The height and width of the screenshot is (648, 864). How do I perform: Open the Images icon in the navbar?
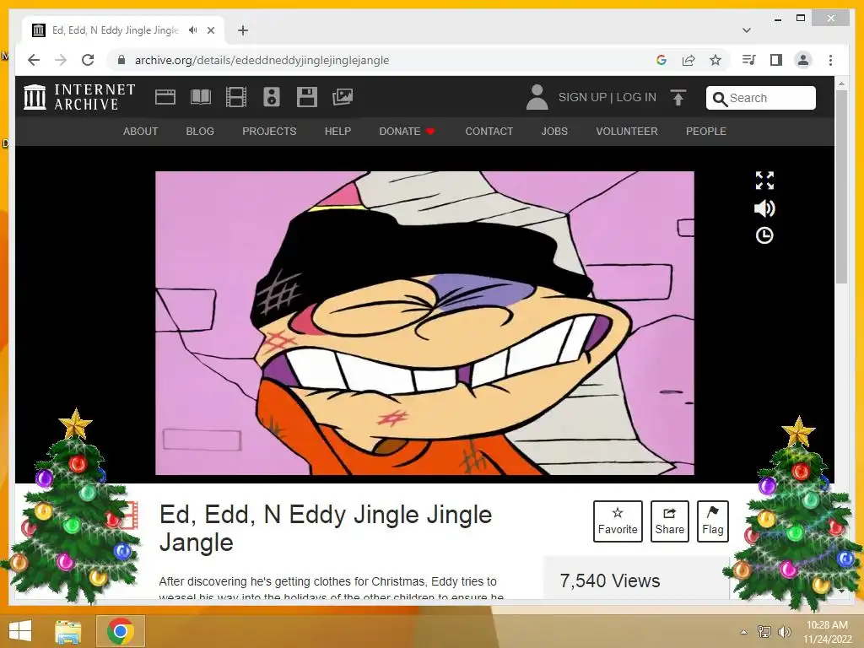[343, 97]
